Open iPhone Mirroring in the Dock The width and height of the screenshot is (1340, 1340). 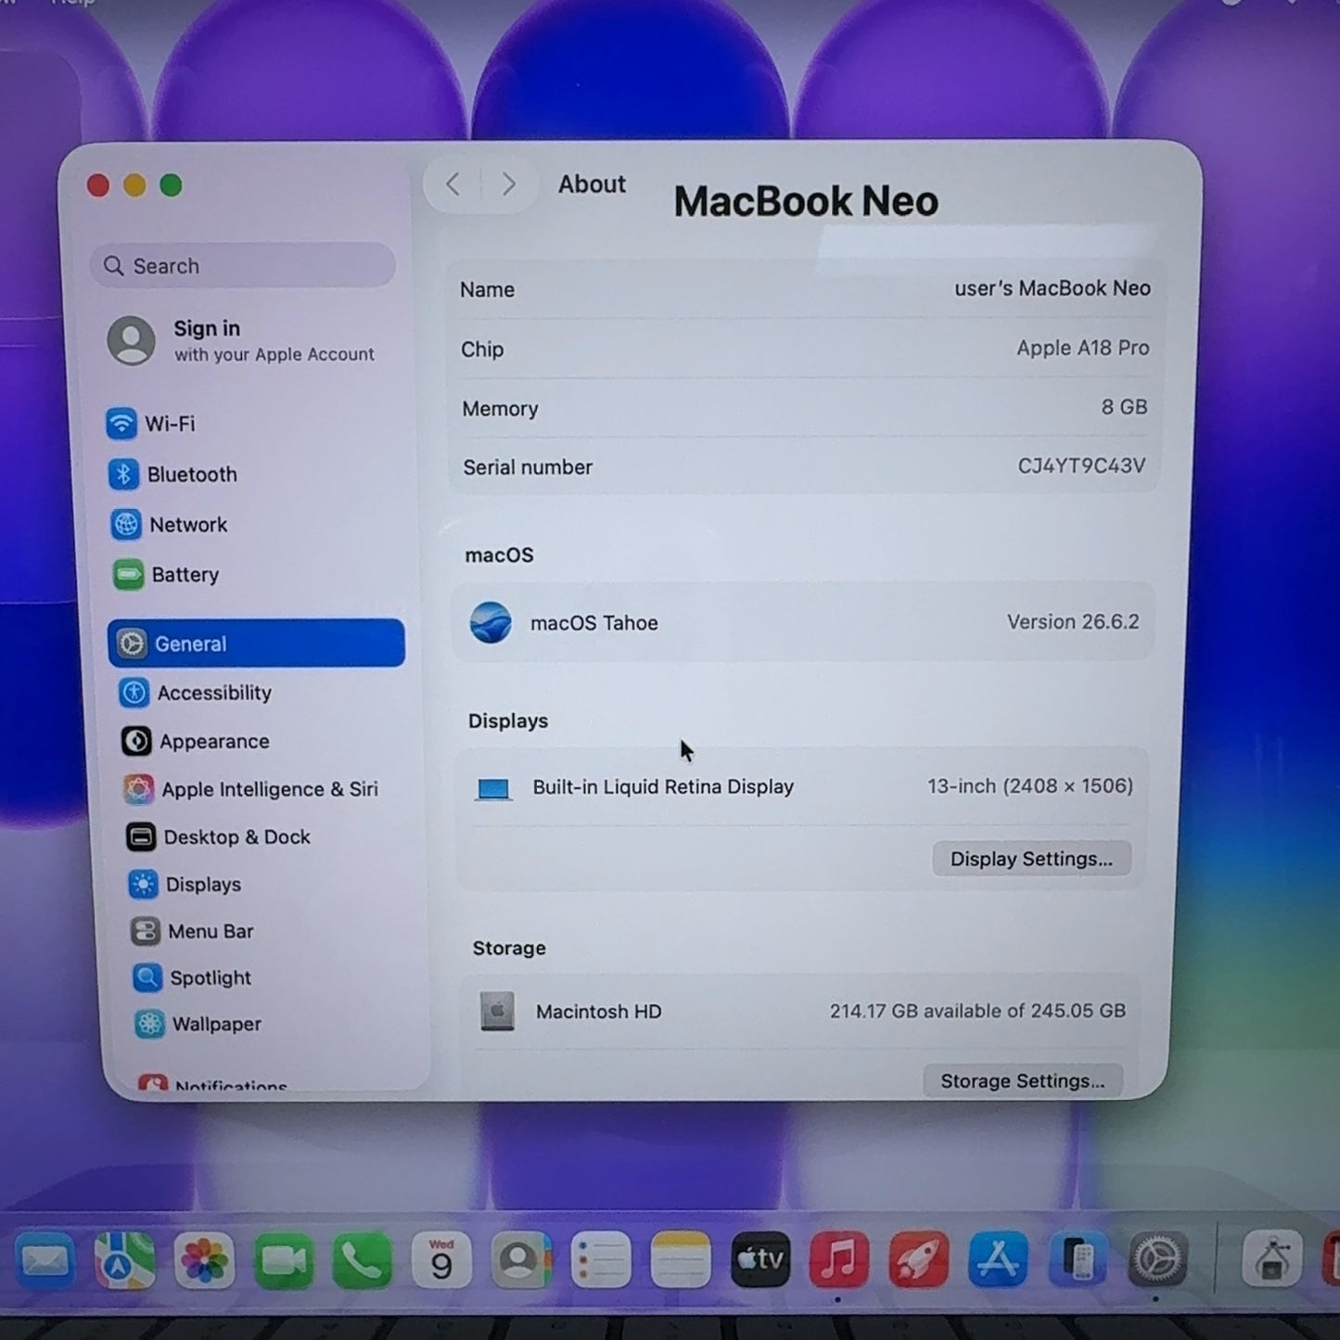pos(1078,1260)
